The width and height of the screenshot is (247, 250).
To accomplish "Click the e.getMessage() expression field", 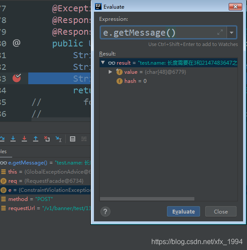I will point(163,33).
